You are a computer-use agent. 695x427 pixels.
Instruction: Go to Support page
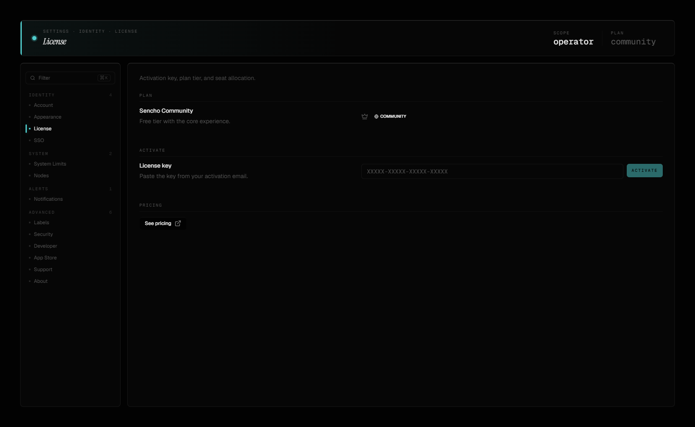43,269
